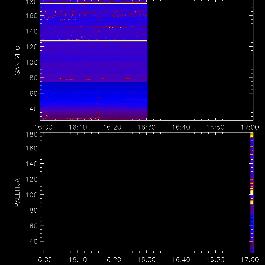The height and width of the screenshot is (265, 265).
Task: Click 16:40 under the Palehua plot
Action: click(181, 260)
